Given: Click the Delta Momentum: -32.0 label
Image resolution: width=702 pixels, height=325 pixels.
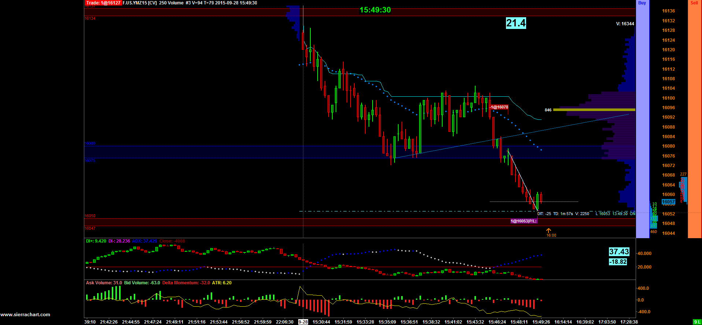Looking at the screenshot, I should click(x=186, y=283).
